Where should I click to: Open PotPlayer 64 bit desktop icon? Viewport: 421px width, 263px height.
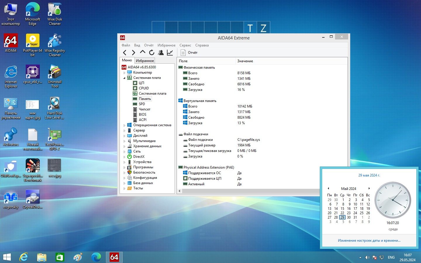[32, 45]
